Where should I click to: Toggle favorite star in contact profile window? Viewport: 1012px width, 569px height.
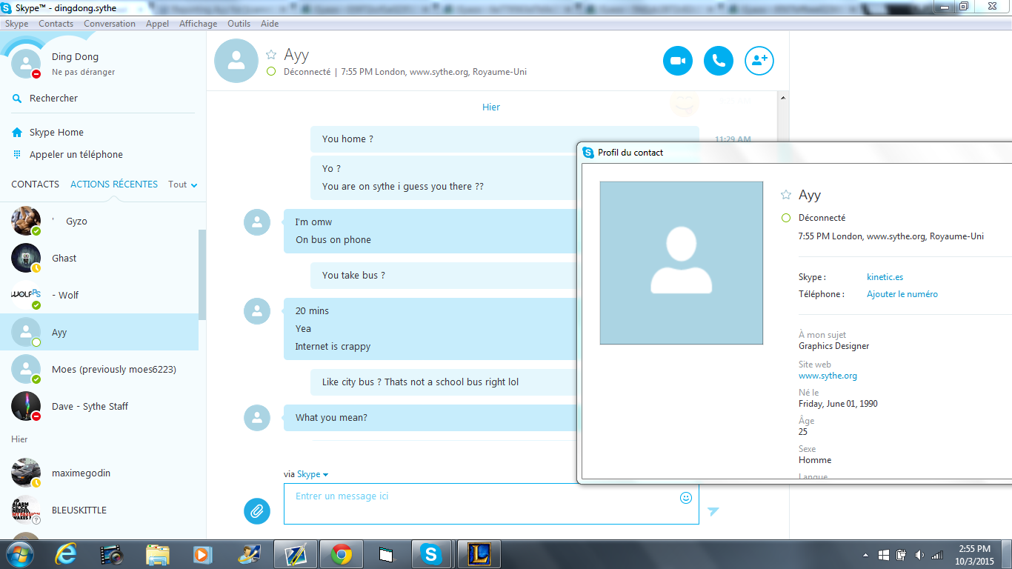tap(786, 195)
